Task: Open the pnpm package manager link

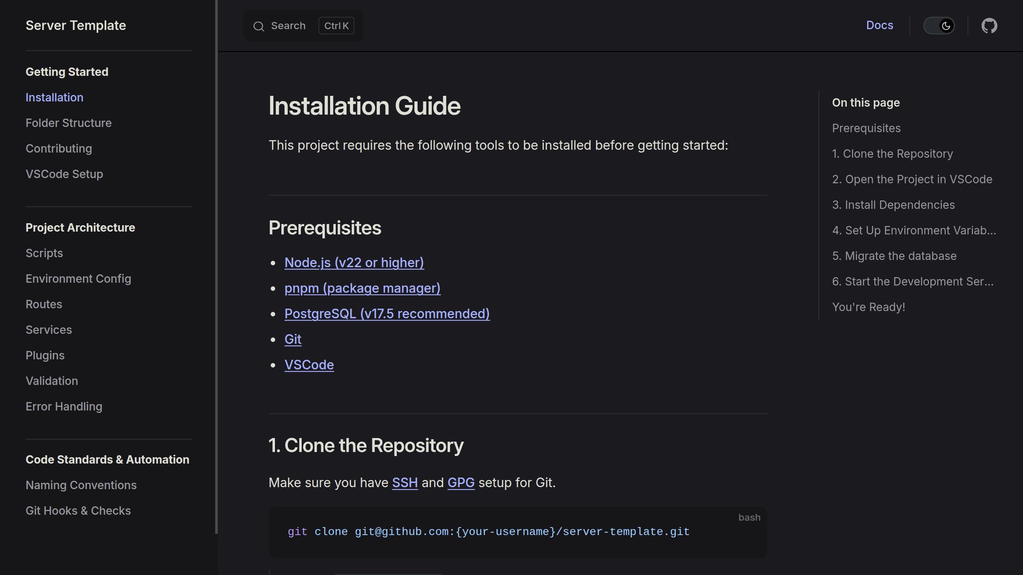Action: pos(362,288)
